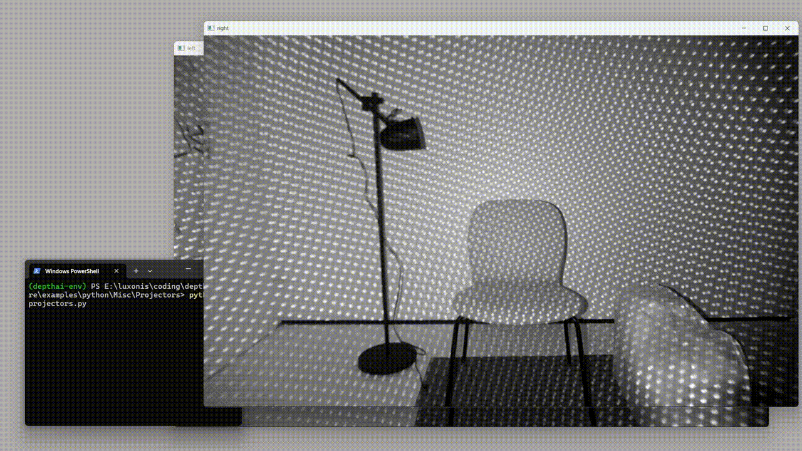Image resolution: width=802 pixels, height=451 pixels.
Task: Bring the 'left' window forward via its title
Action: click(191, 48)
